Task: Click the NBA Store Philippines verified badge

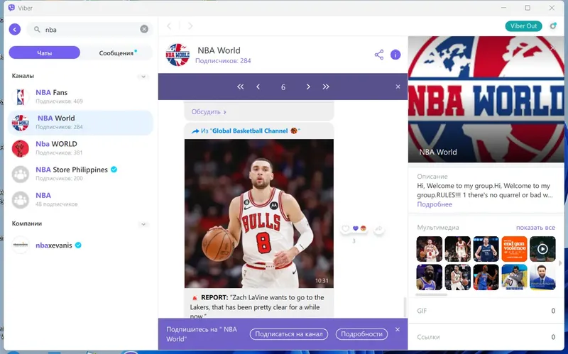Action: click(114, 170)
